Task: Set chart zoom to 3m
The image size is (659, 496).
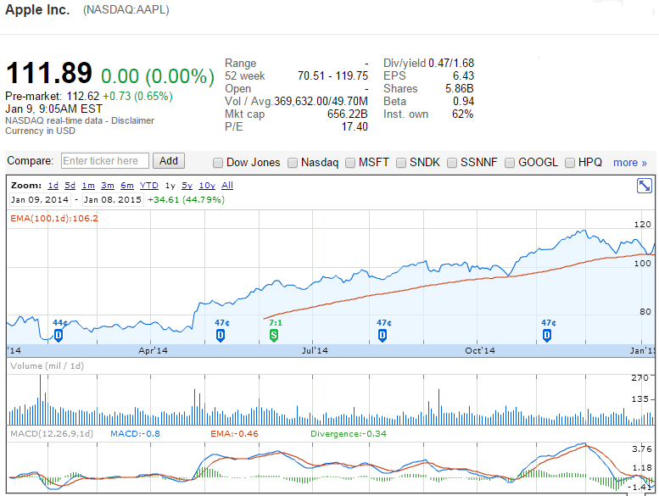Action: click(x=108, y=185)
